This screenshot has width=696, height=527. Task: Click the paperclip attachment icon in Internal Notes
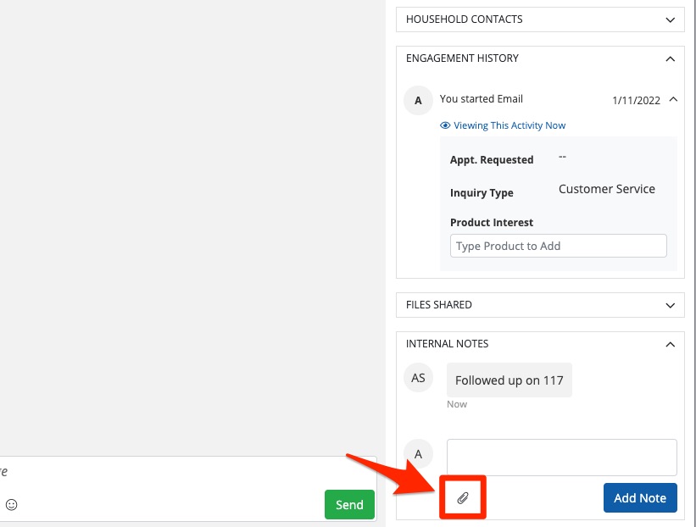(463, 498)
